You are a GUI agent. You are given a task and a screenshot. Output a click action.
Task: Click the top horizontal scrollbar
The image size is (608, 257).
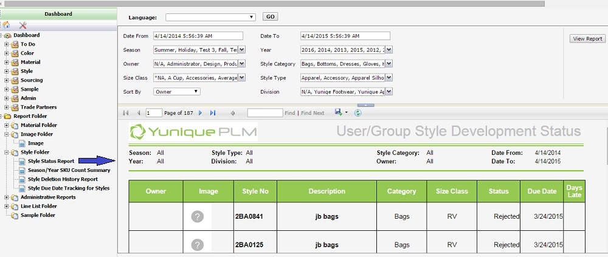(x=274, y=4)
